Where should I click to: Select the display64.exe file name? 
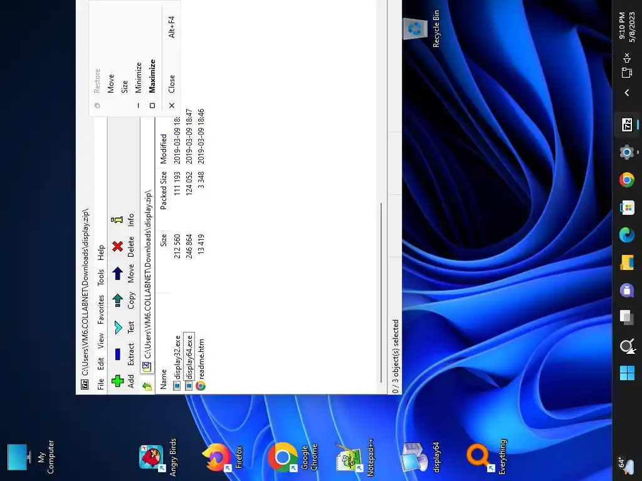pyautogui.click(x=189, y=358)
